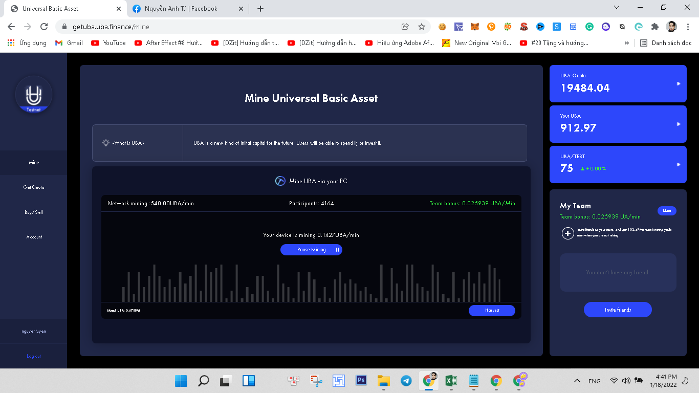Open the nguyentuyen username entry

[x=34, y=331]
